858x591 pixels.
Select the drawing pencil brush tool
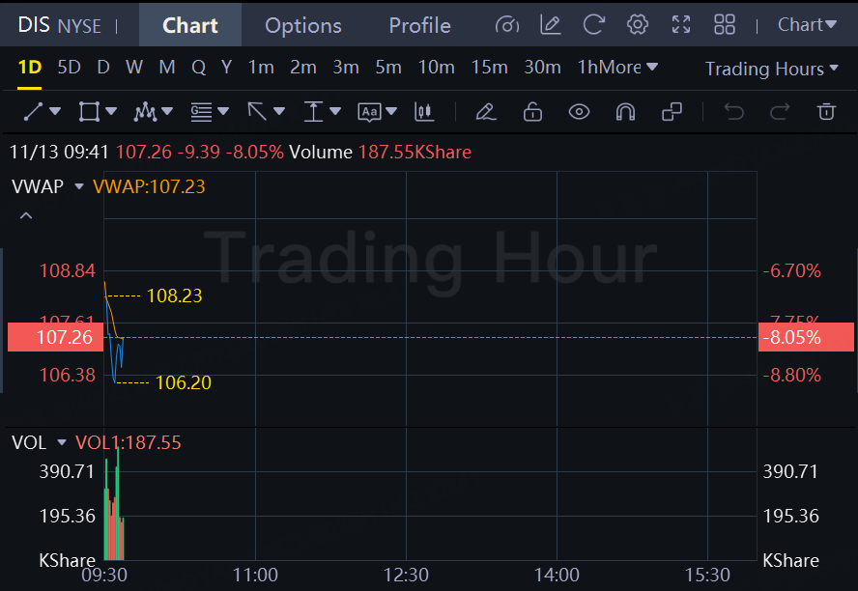[x=486, y=111]
